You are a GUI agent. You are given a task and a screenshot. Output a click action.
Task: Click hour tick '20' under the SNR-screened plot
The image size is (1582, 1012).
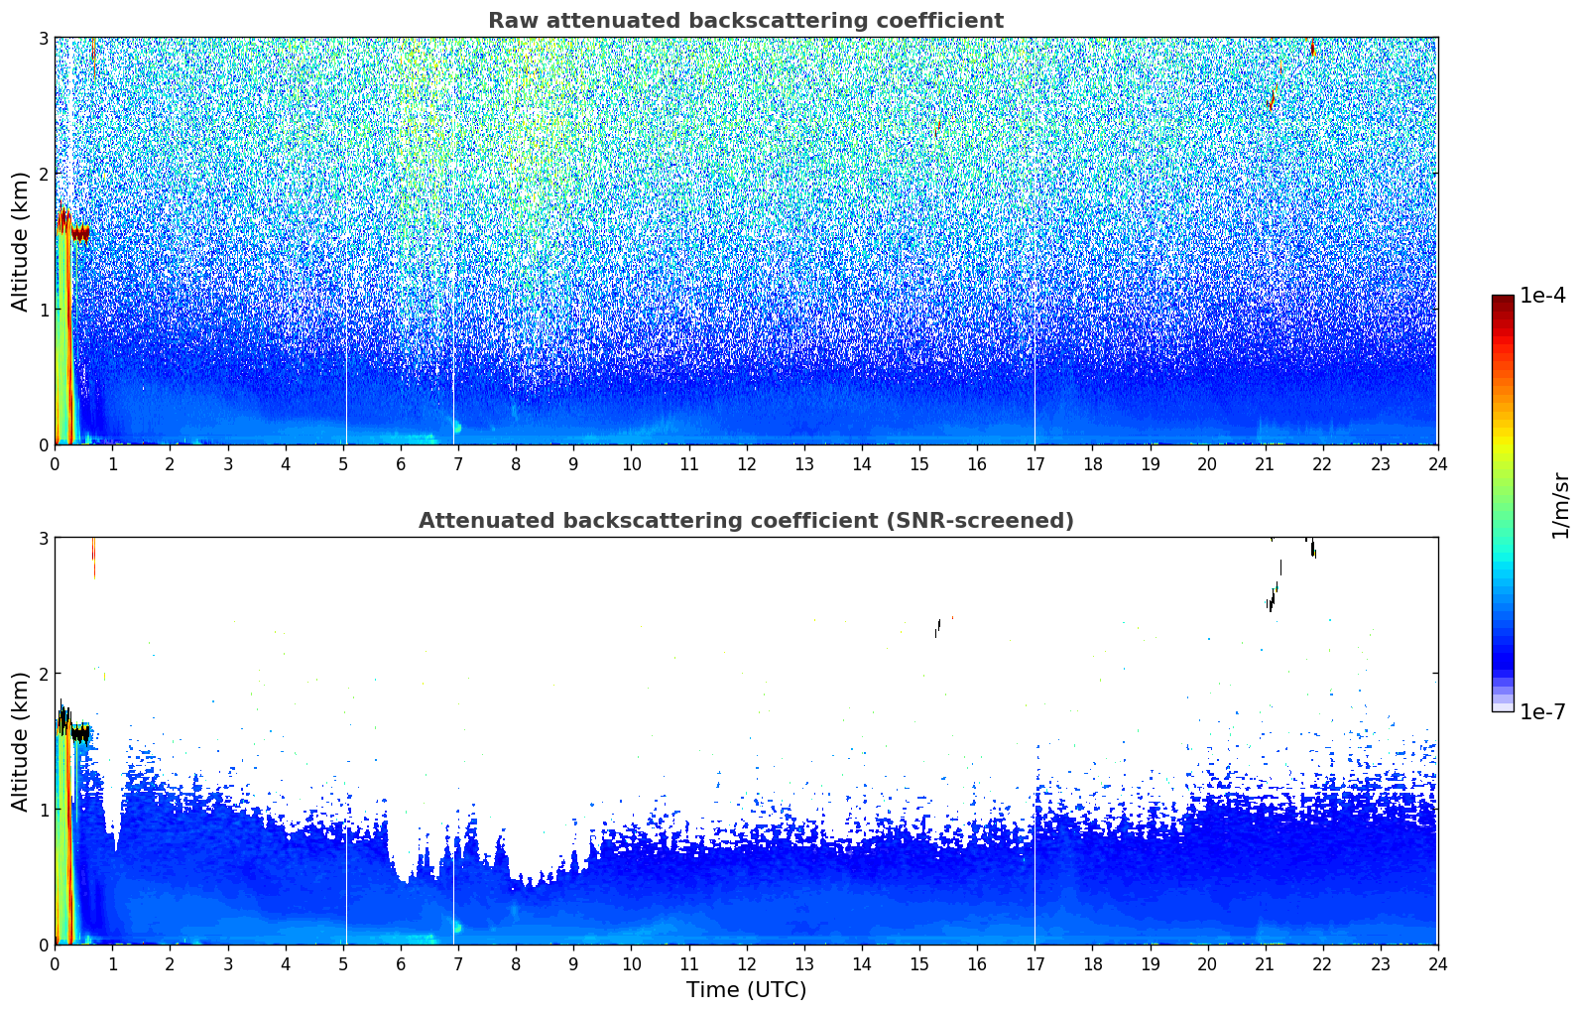point(1207,963)
